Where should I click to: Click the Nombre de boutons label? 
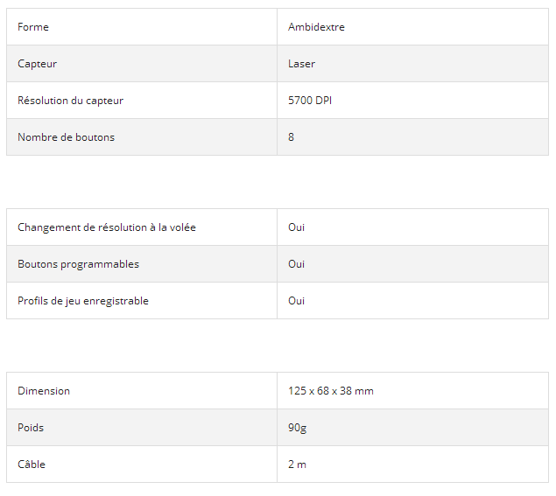67,137
